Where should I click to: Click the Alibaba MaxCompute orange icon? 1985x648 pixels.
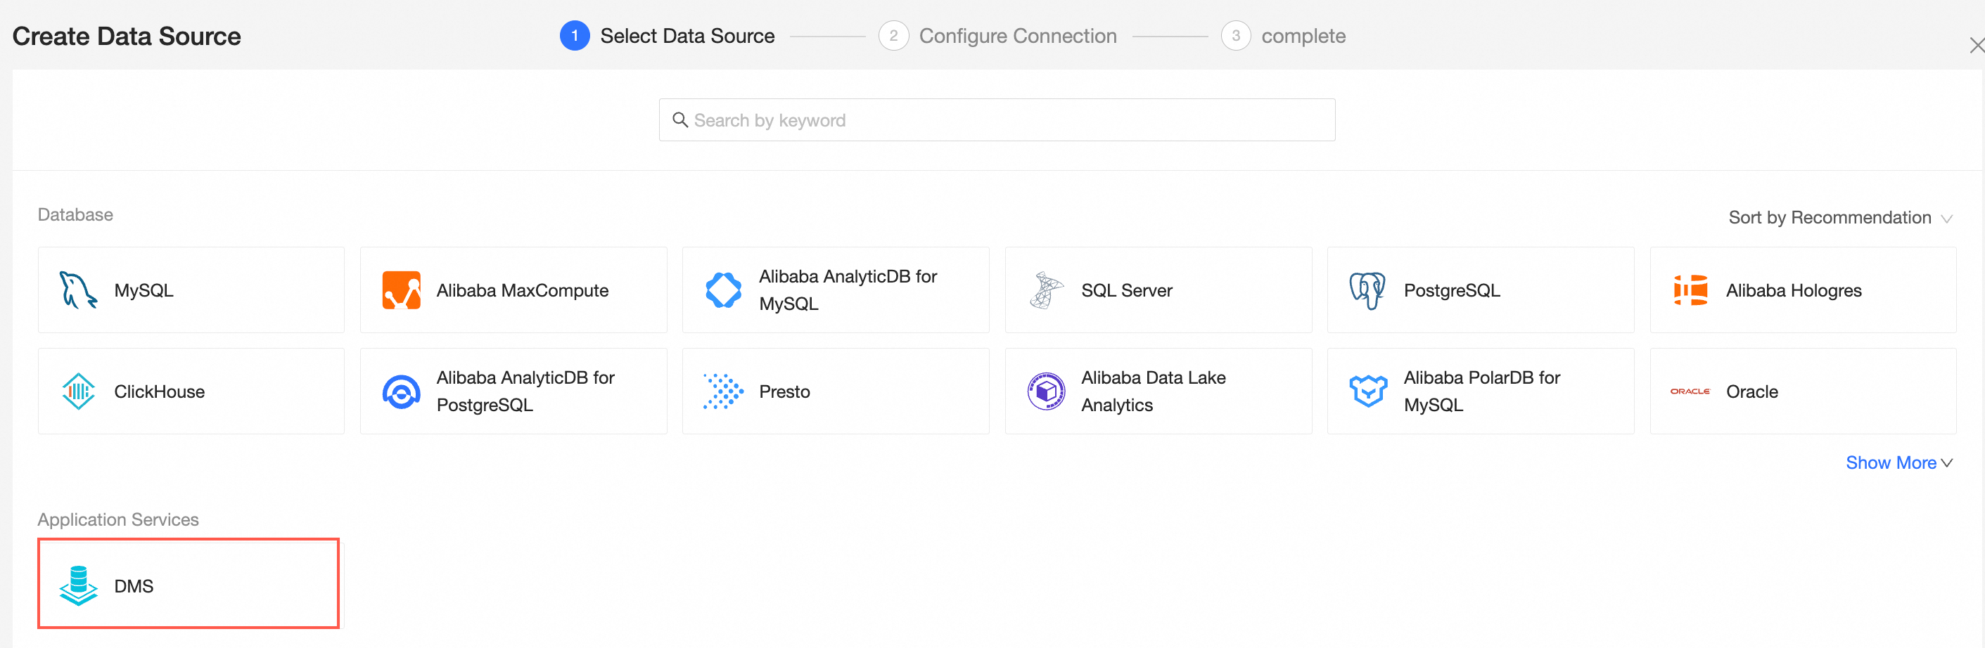tap(402, 290)
